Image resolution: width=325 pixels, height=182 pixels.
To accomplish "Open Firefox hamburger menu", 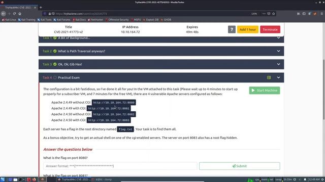I will 321,14.
